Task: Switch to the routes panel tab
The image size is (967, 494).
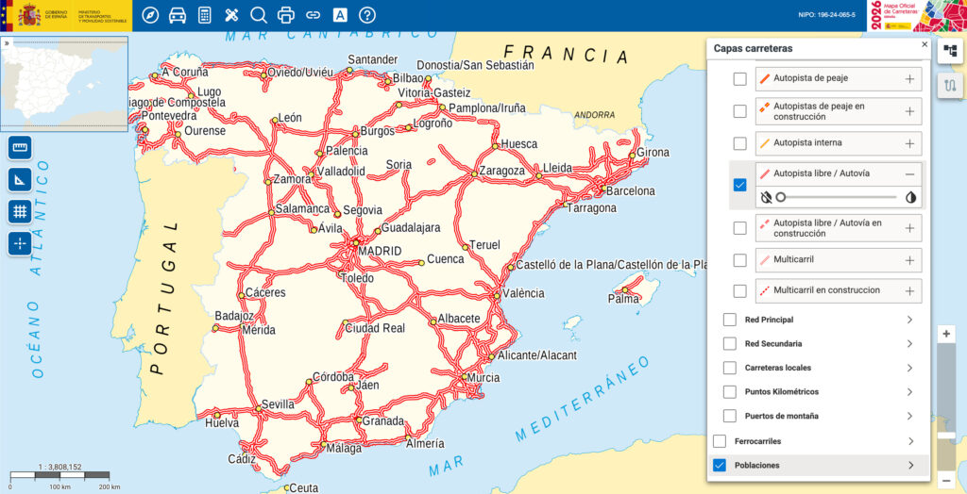Action: pyautogui.click(x=949, y=87)
